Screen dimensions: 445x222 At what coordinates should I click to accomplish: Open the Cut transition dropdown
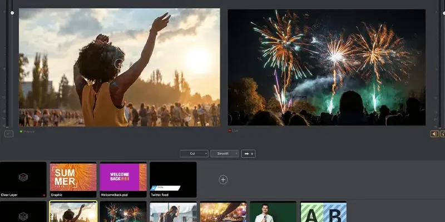[194, 154]
